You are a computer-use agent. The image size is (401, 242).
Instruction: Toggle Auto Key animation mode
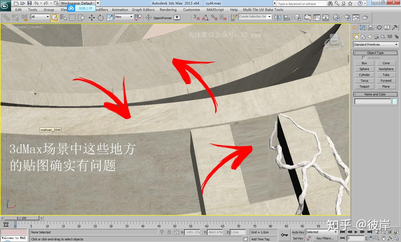tap(298, 232)
